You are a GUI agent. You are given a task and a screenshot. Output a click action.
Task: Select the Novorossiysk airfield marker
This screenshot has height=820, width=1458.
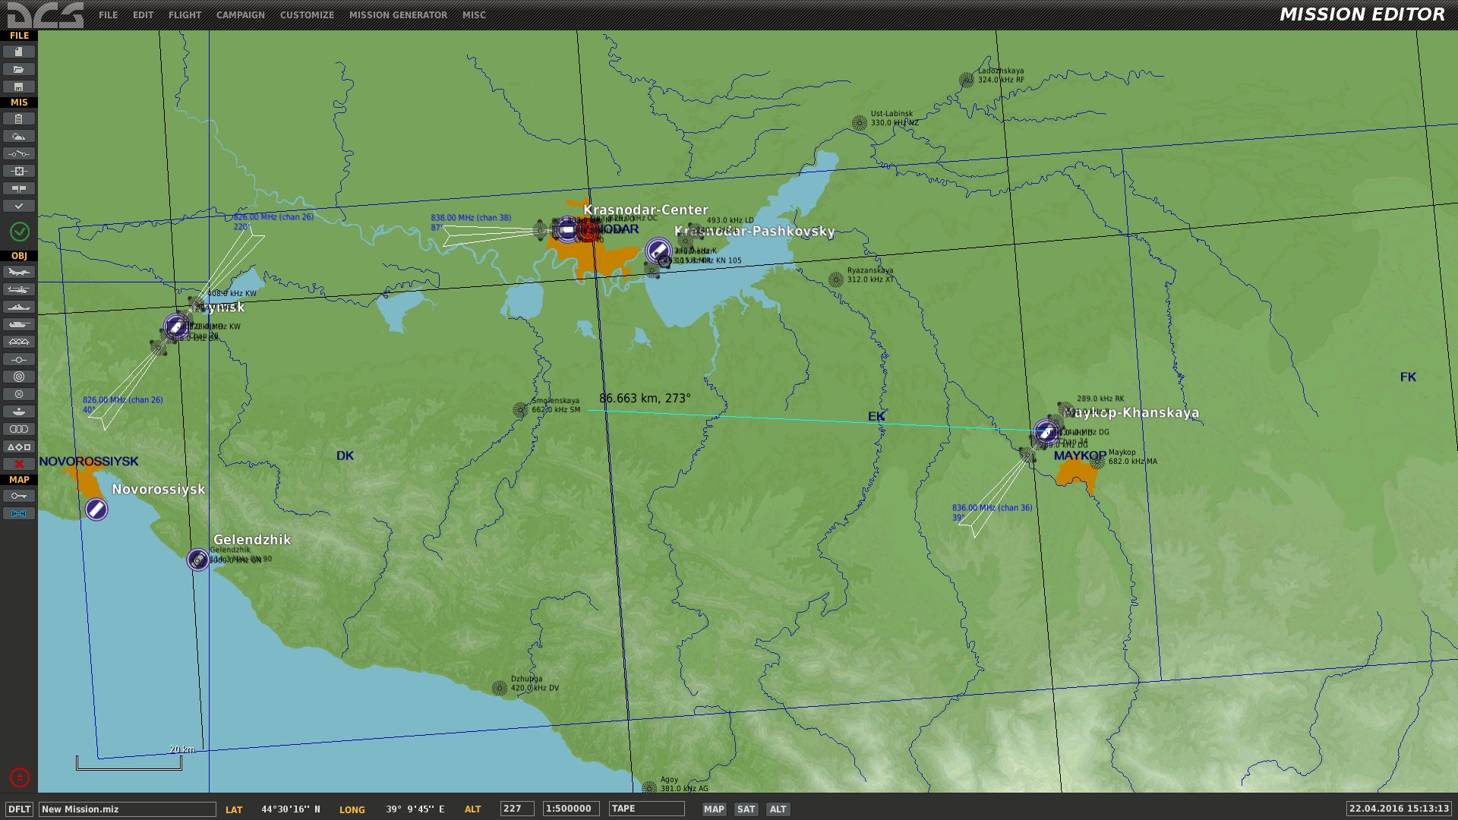pyautogui.click(x=96, y=509)
